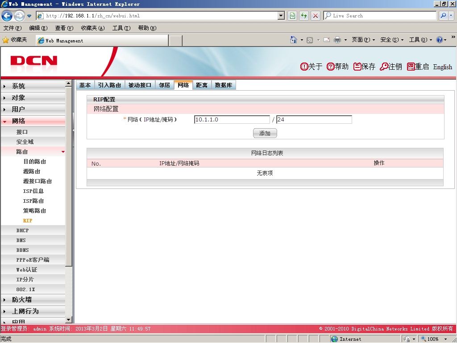Open the 文件(F) menu

click(x=12, y=28)
